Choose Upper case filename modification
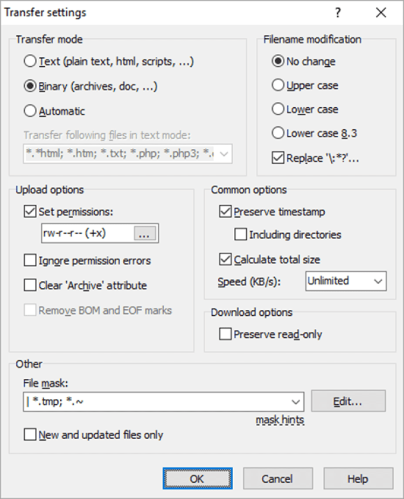 [x=278, y=85]
